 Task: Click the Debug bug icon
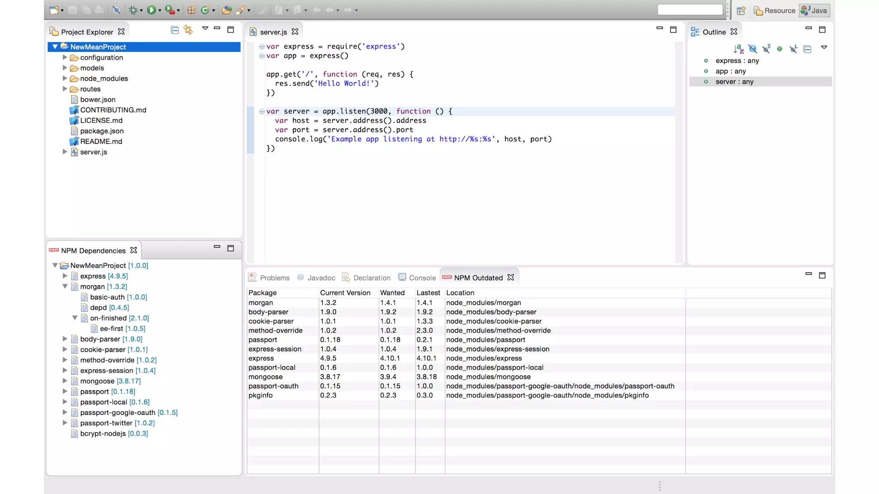[x=133, y=10]
